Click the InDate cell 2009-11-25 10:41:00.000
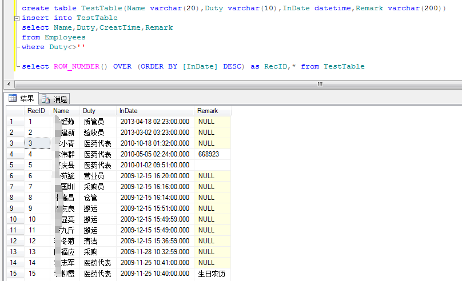 pyautogui.click(x=155, y=263)
